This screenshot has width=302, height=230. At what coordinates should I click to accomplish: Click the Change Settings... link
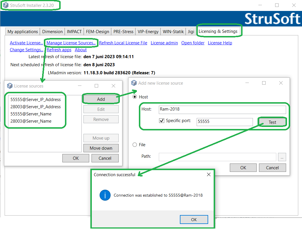pos(27,50)
